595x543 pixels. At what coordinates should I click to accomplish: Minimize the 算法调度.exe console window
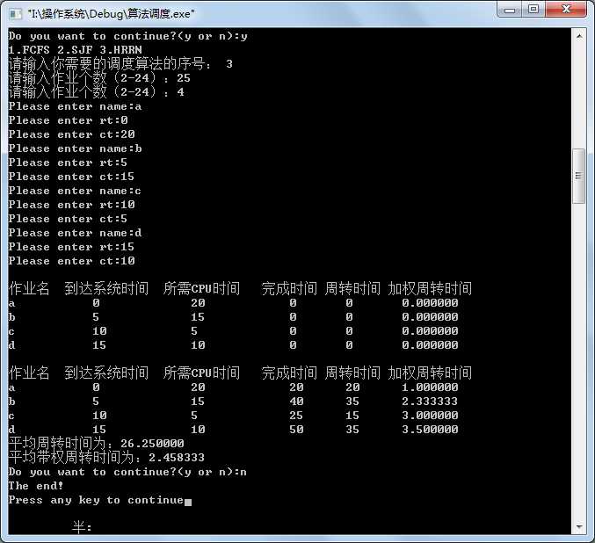tap(512, 10)
